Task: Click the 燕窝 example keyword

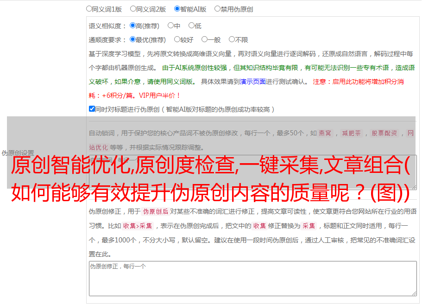Action: pyautogui.click(x=325, y=133)
